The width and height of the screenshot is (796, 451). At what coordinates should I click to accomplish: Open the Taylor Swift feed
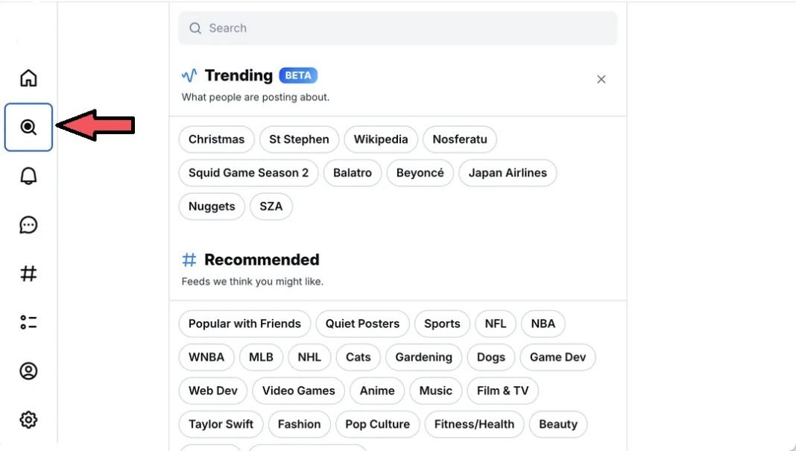click(221, 424)
